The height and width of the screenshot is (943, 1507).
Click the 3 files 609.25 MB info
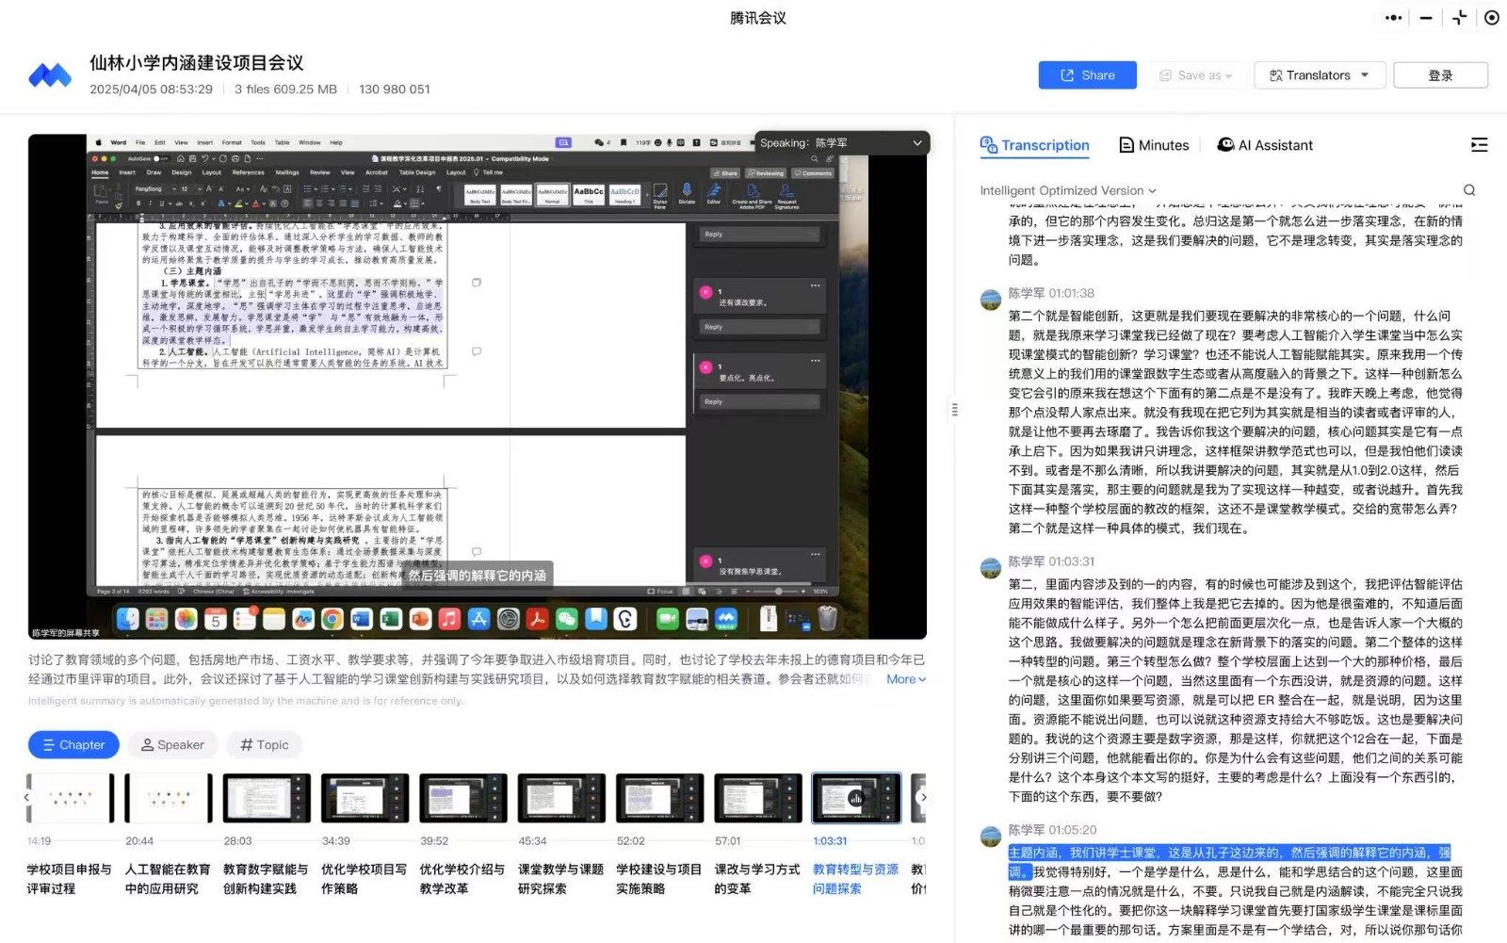285,89
